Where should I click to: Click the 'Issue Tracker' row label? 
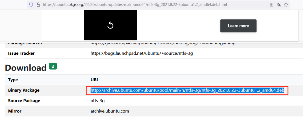pyautogui.click(x=21, y=53)
